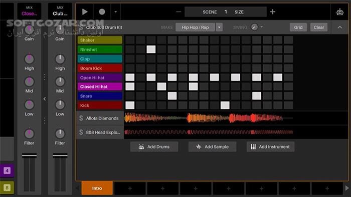This screenshot has height=197, width=351.
Task: Adjust the Swing knob
Action: 254,27
